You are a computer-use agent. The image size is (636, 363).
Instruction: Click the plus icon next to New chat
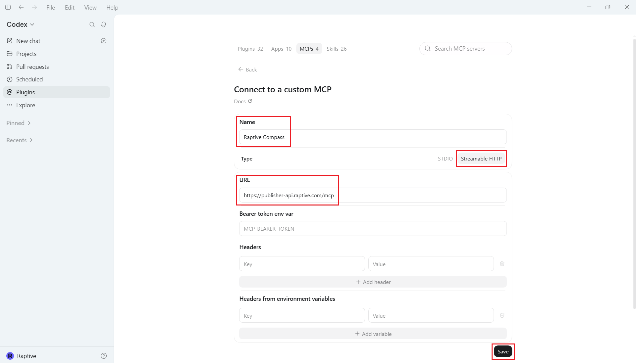(x=104, y=41)
